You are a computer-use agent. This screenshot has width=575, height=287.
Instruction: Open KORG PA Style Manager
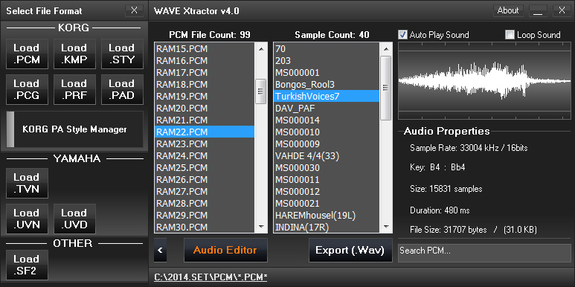pos(75,129)
